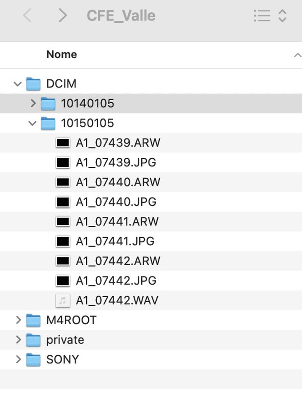Collapse the 10150105 folder chevron

pos(32,123)
